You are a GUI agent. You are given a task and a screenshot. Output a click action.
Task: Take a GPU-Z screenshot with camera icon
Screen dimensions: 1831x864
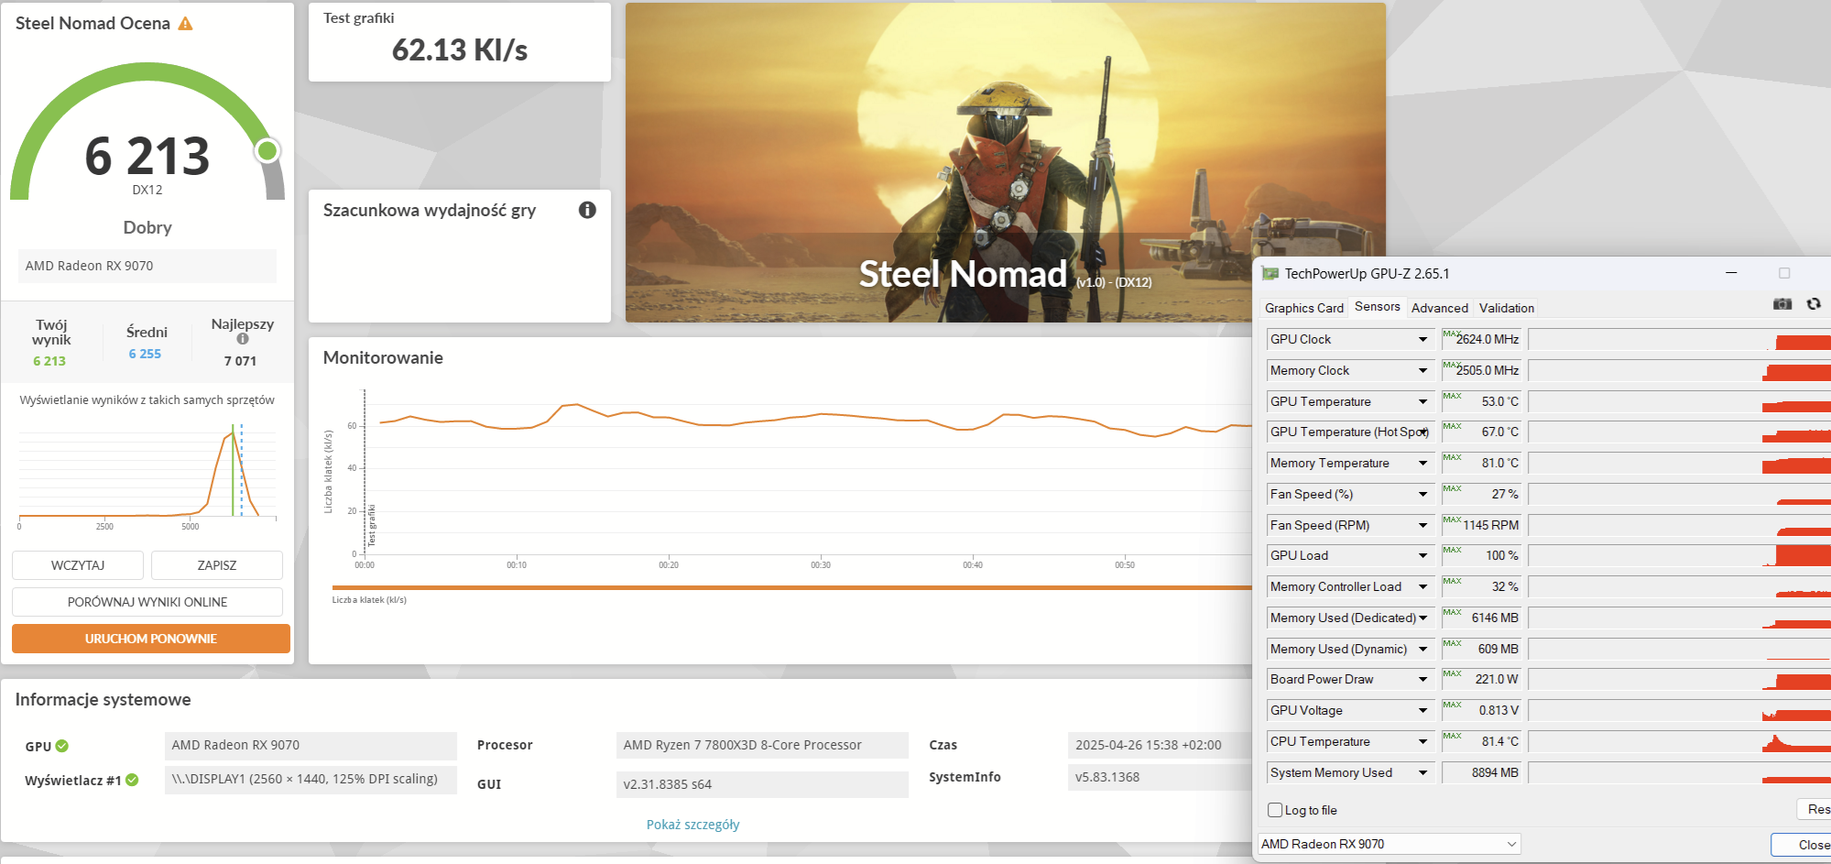pyautogui.click(x=1782, y=304)
